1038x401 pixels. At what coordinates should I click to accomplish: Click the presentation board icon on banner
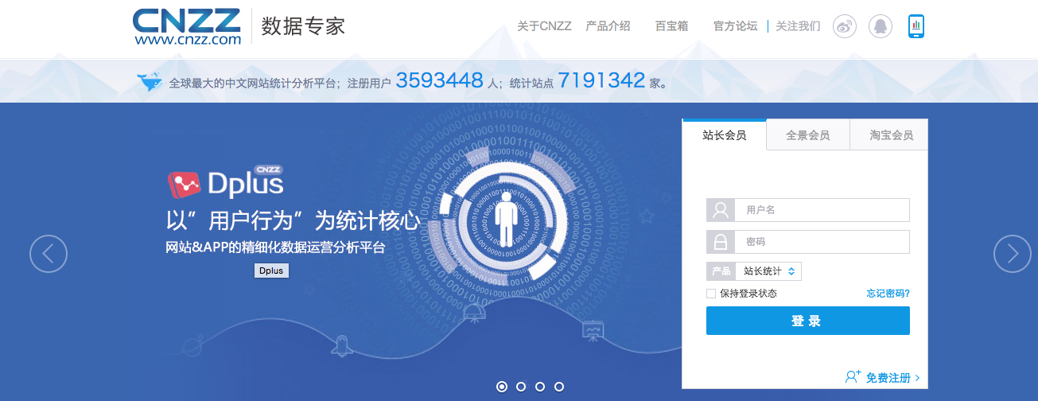(x=591, y=329)
